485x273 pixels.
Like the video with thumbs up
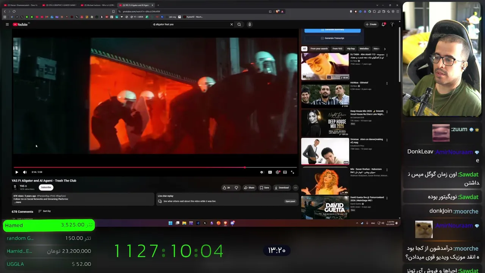pyautogui.click(x=226, y=188)
